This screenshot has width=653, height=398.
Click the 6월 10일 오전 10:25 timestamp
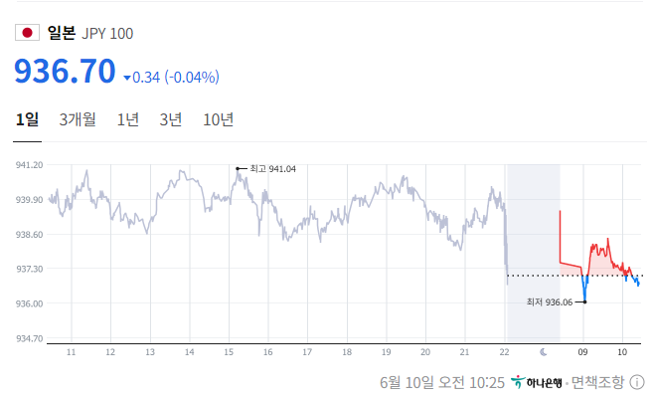pos(441,382)
